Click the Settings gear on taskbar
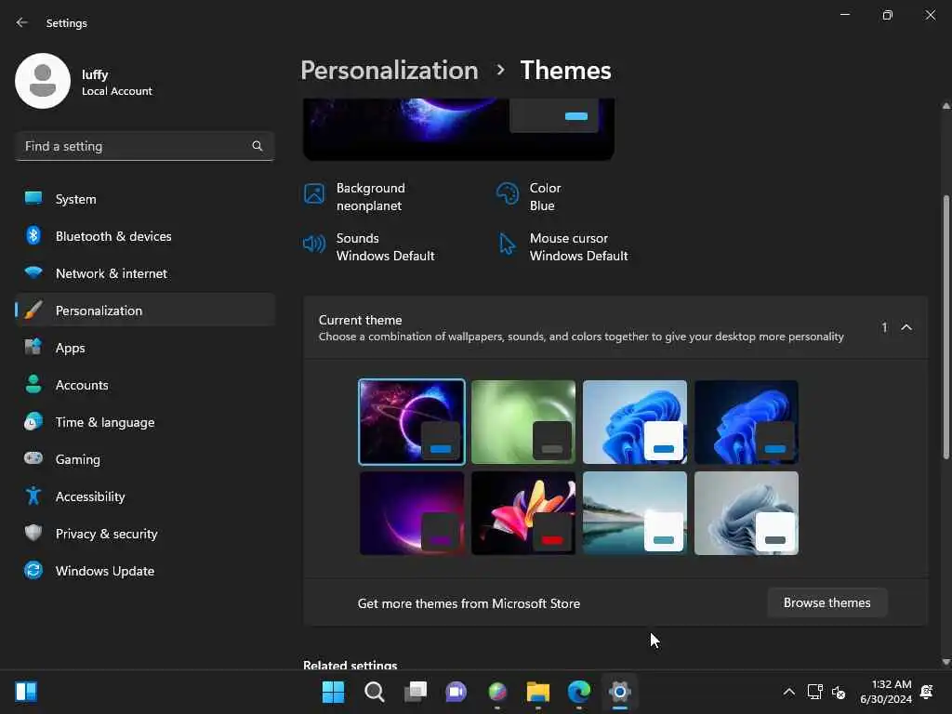This screenshot has height=714, width=952. [620, 692]
